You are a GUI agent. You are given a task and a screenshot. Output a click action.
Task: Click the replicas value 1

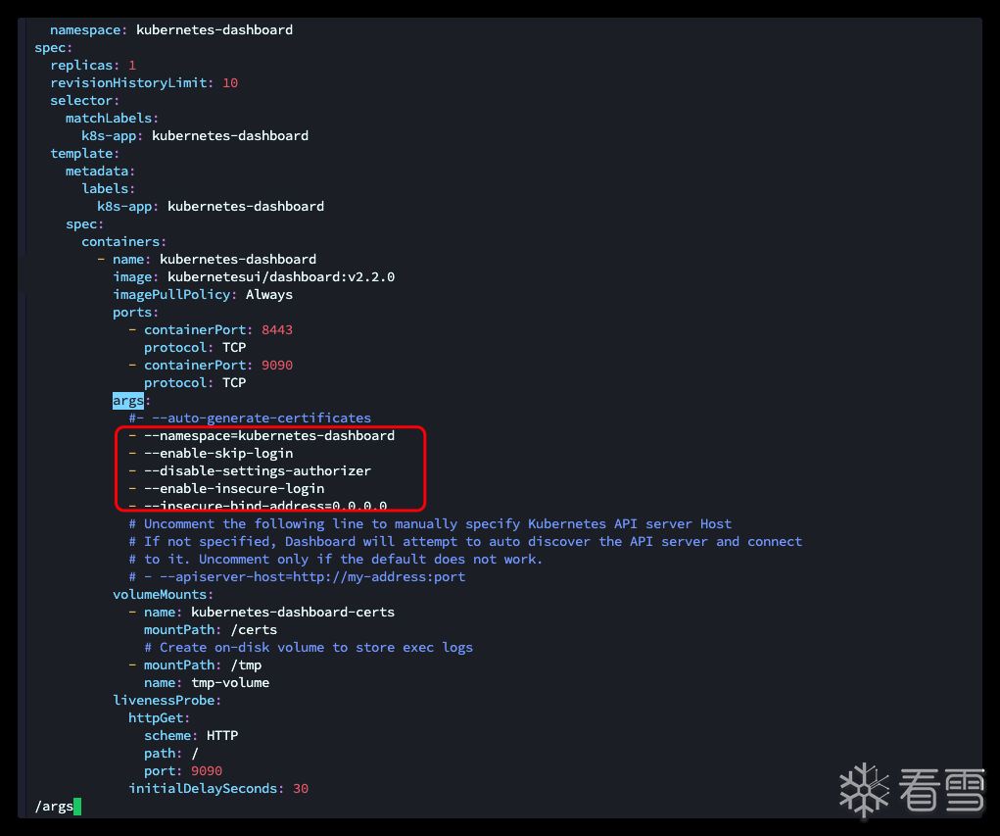coord(132,65)
